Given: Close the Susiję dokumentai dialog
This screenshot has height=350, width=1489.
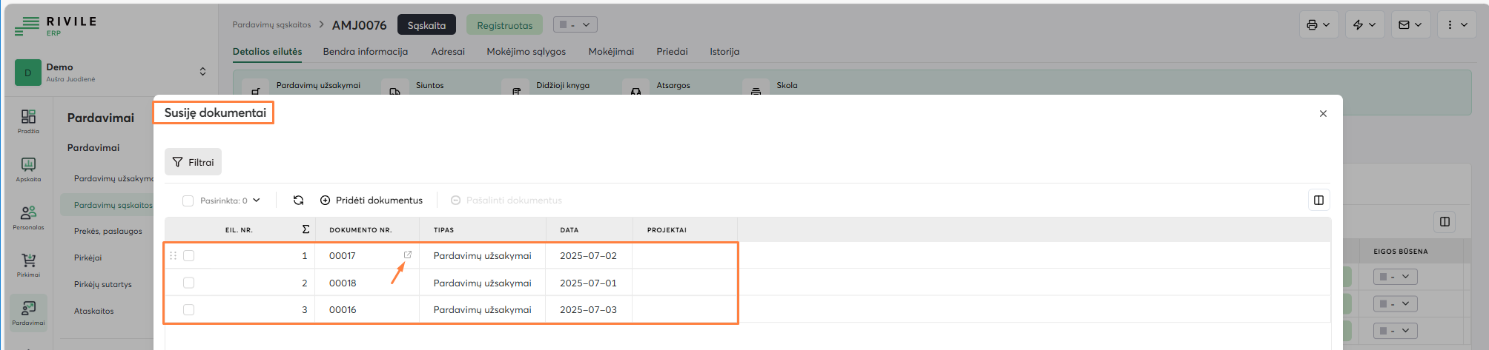Looking at the screenshot, I should click(x=1323, y=114).
